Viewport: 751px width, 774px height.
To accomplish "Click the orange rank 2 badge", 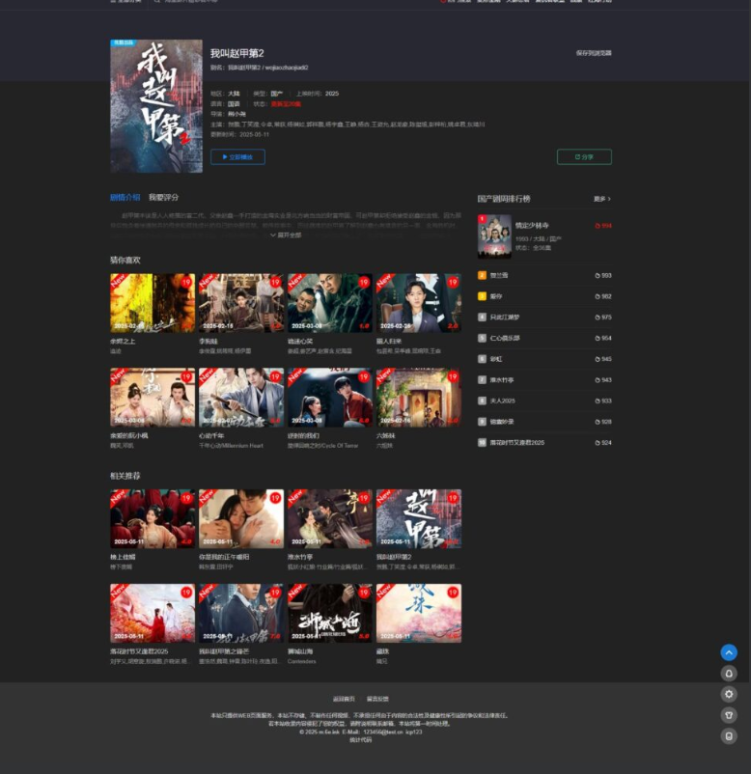I will pos(482,275).
